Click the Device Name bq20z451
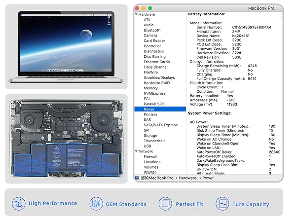This screenshot has width=296, height=222. 241,36
